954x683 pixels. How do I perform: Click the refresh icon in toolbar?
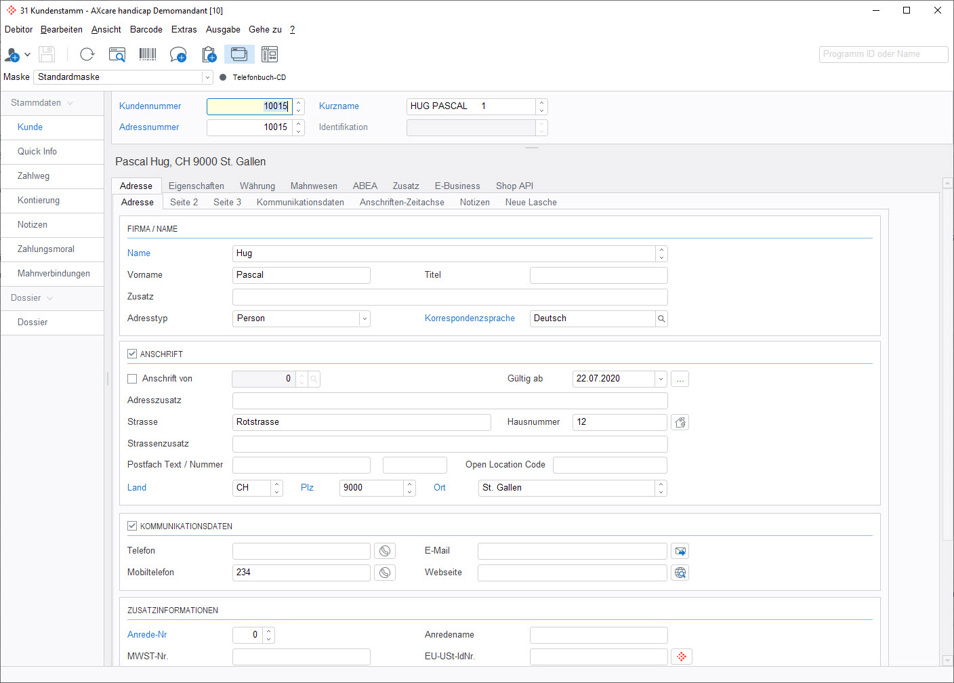(x=87, y=54)
